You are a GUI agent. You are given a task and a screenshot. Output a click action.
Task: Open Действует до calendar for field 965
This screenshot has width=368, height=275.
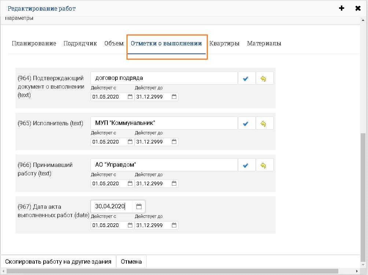pos(174,142)
